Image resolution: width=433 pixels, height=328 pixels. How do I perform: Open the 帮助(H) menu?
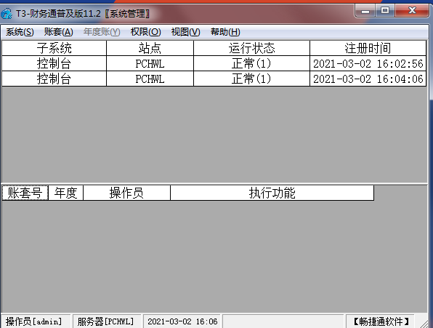(x=225, y=32)
